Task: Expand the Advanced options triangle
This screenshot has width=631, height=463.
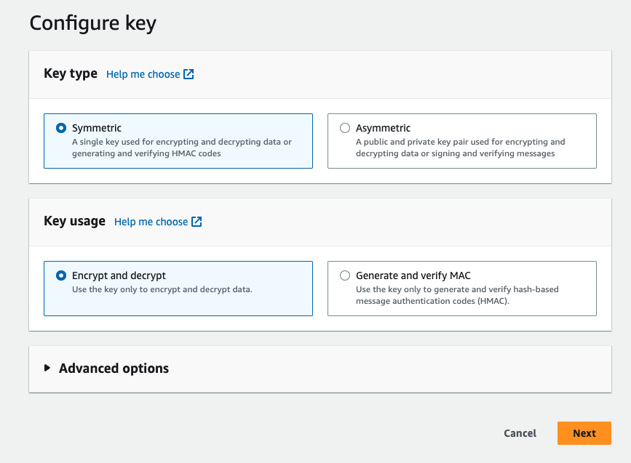Action: [x=47, y=369]
